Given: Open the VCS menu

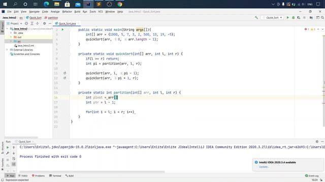Looking at the screenshot, I should 101,12.
